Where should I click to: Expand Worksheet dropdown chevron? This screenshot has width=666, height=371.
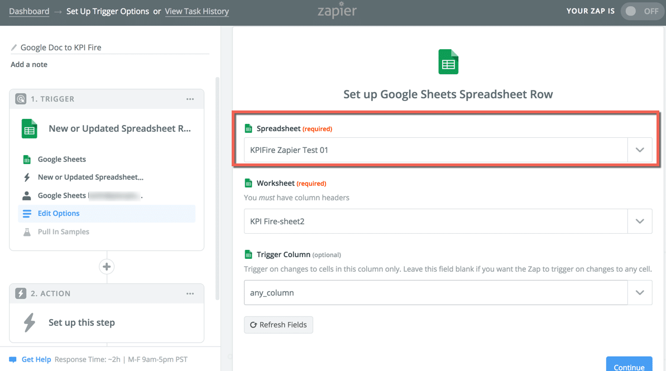[x=640, y=221]
